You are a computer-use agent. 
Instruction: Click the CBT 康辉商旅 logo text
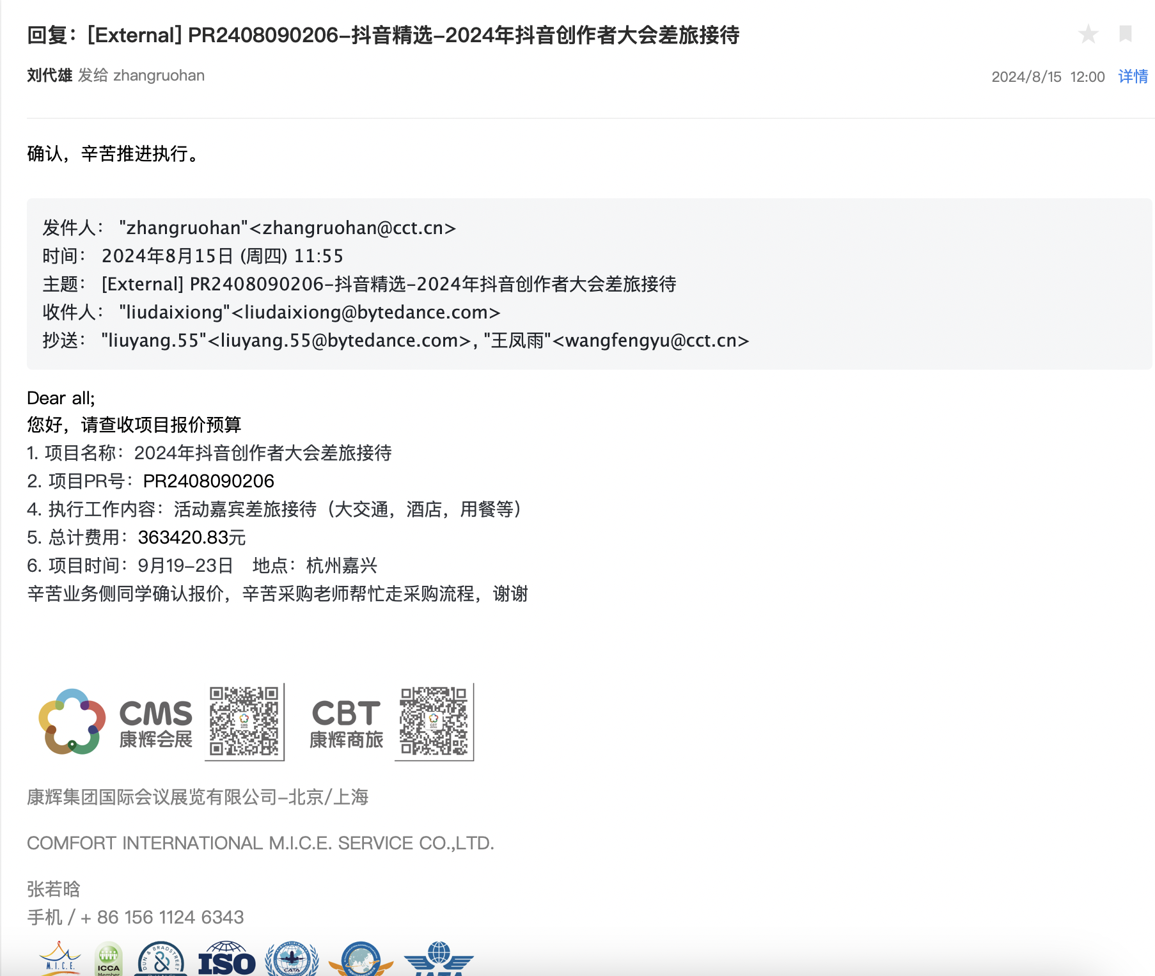346,723
